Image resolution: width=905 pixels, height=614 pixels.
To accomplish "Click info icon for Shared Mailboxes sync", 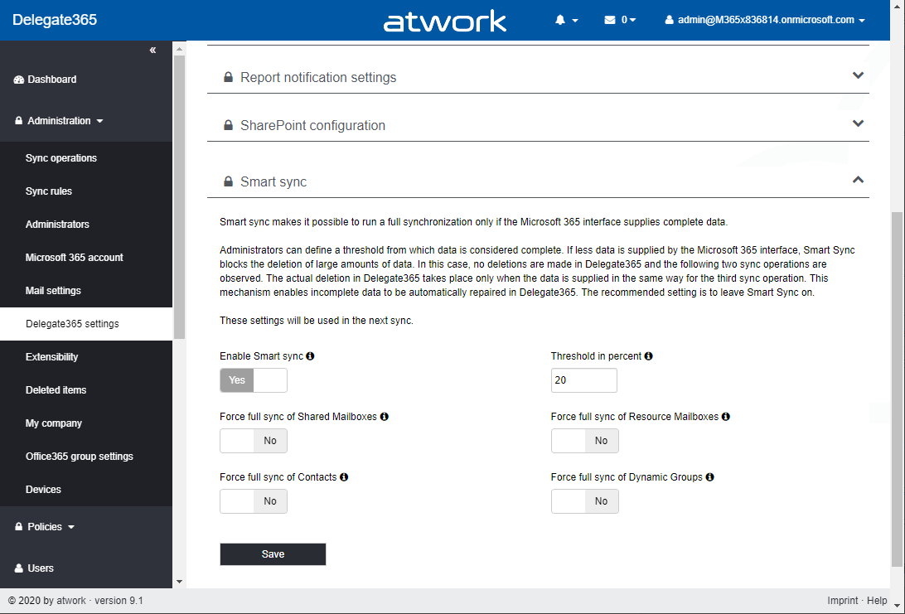I will click(385, 417).
